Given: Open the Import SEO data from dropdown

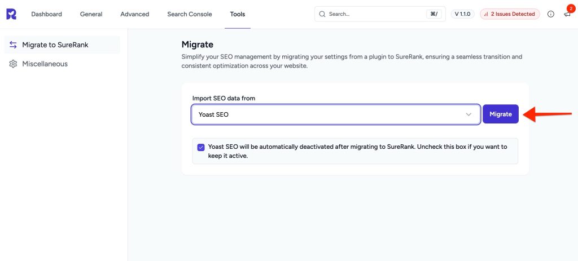Looking at the screenshot, I should tap(336, 114).
